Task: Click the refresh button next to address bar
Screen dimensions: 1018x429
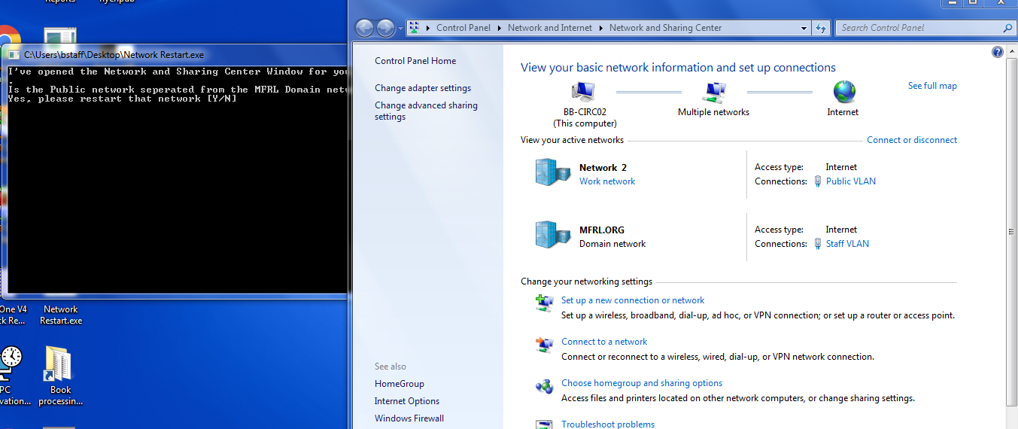Action: click(x=821, y=28)
